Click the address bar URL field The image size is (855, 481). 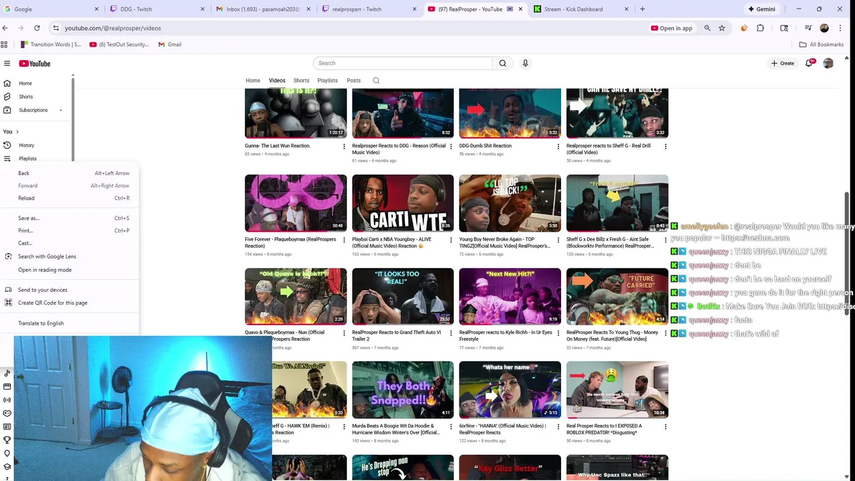pyautogui.click(x=347, y=28)
